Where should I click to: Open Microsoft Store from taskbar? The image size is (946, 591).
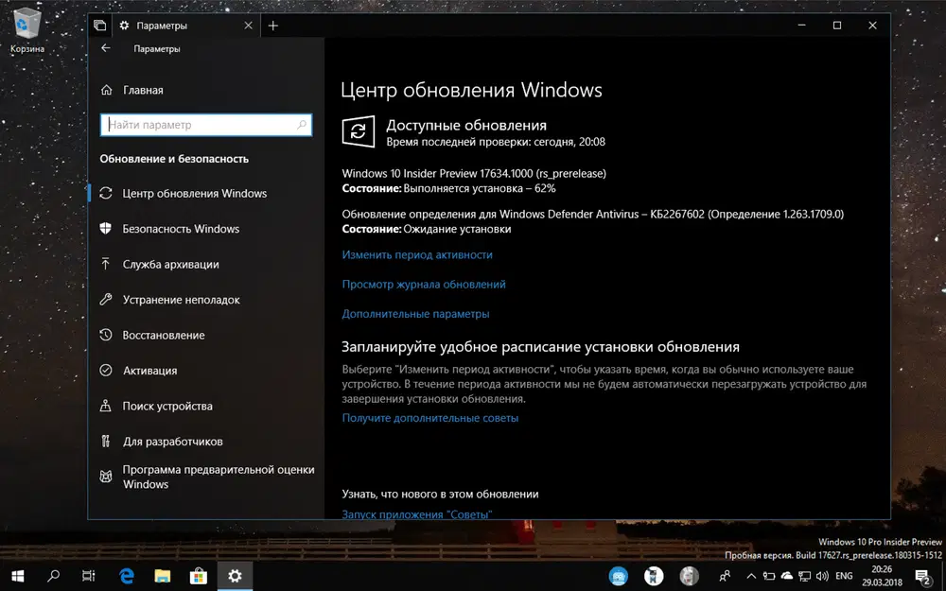[x=199, y=576]
